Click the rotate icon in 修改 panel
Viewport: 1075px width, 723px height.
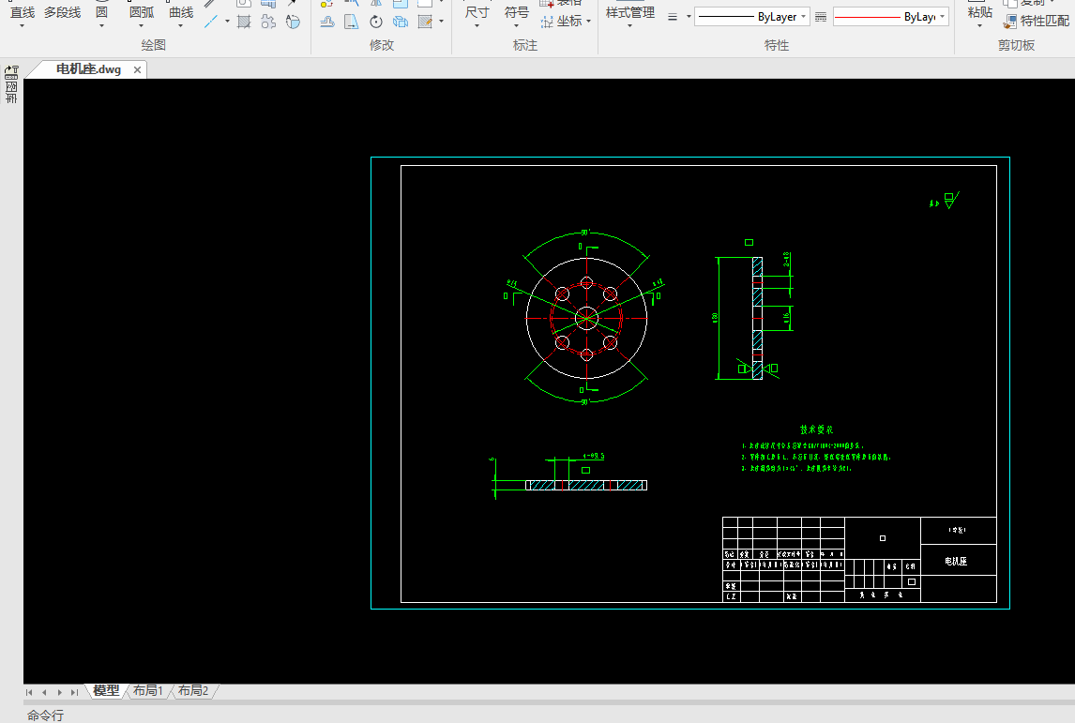pos(376,22)
